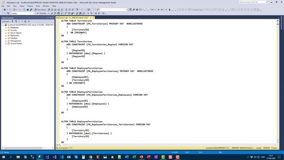This screenshot has width=284, height=160.
Task: Click Chrome icon in taskbar
Action: click(x=91, y=157)
